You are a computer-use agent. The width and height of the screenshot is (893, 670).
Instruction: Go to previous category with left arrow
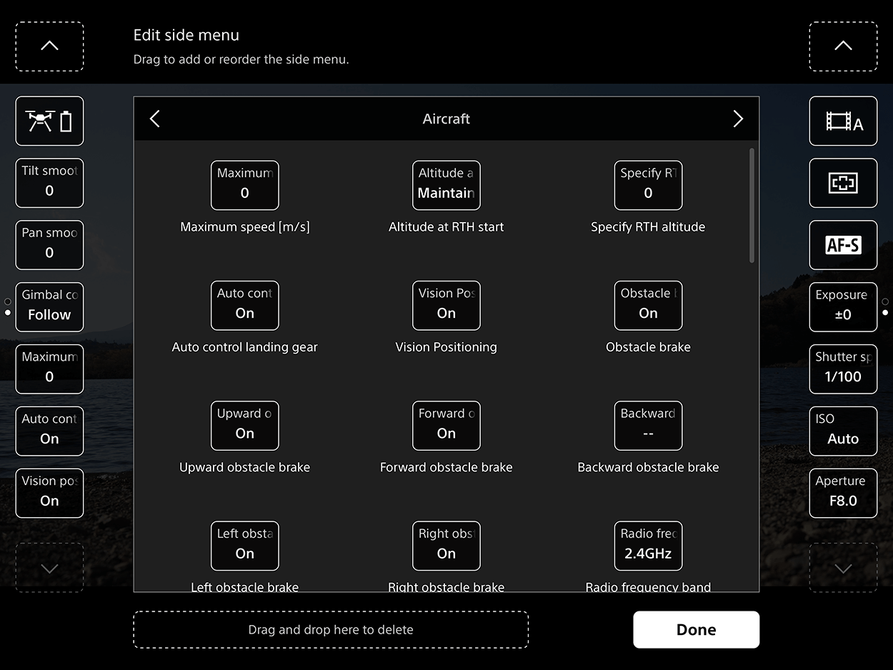pyautogui.click(x=155, y=119)
